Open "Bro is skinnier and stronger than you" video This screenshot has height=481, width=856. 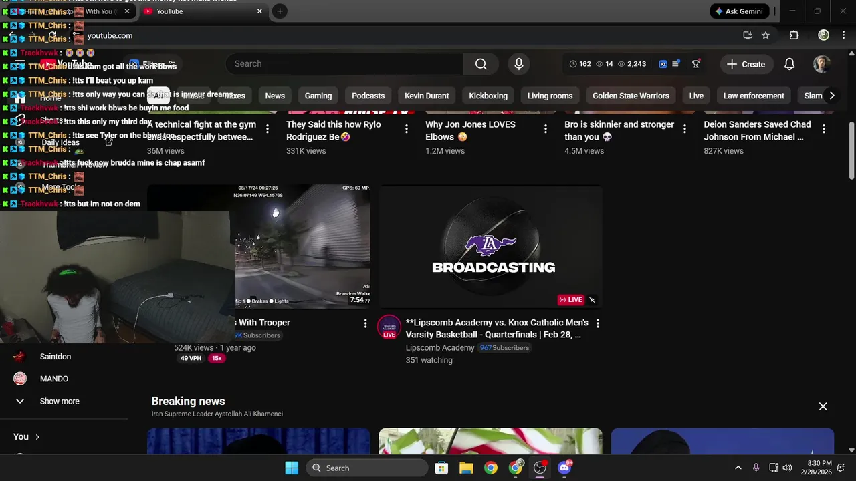[619, 130]
